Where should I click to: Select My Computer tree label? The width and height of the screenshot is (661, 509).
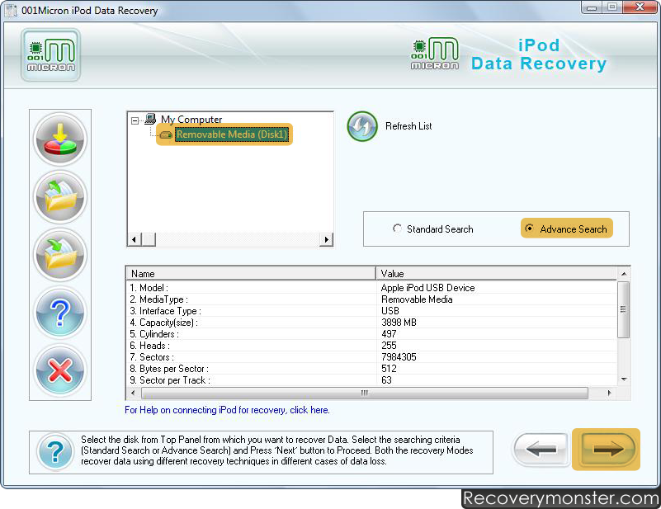click(191, 120)
